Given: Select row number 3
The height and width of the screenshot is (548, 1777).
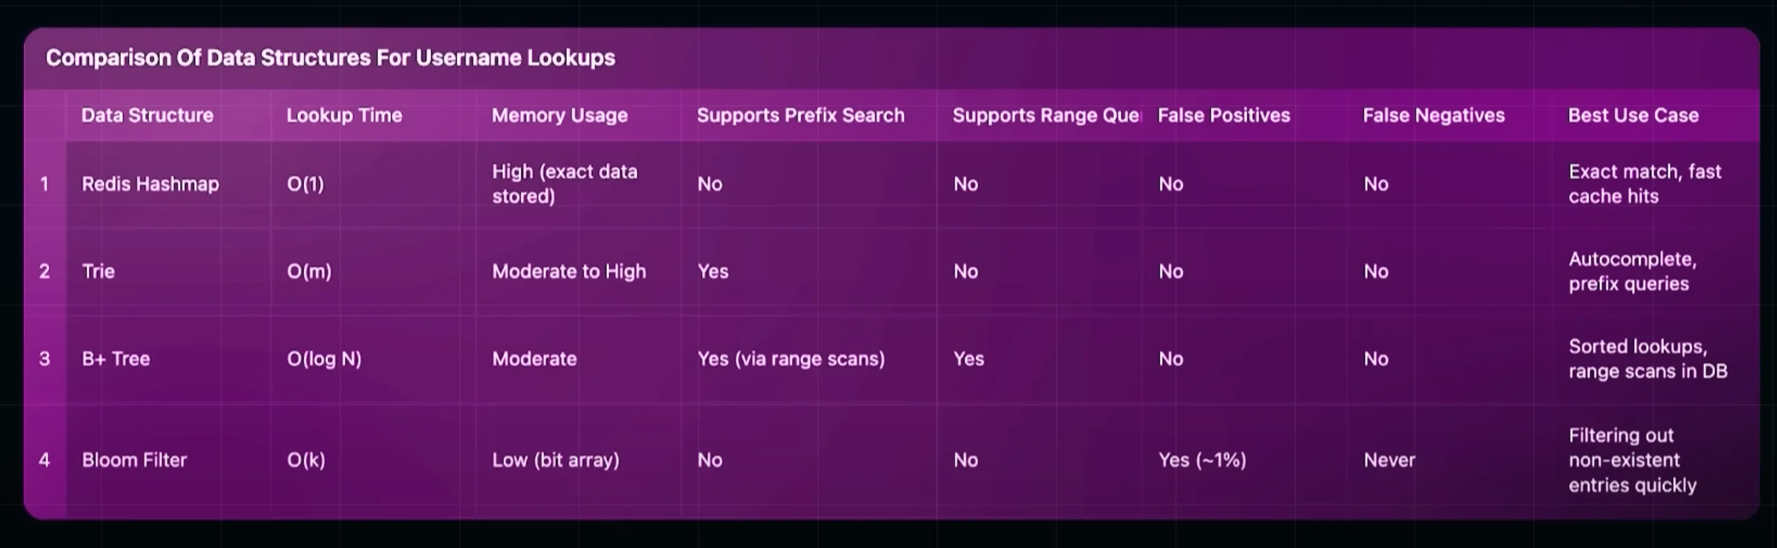Looking at the screenshot, I should coord(45,359).
